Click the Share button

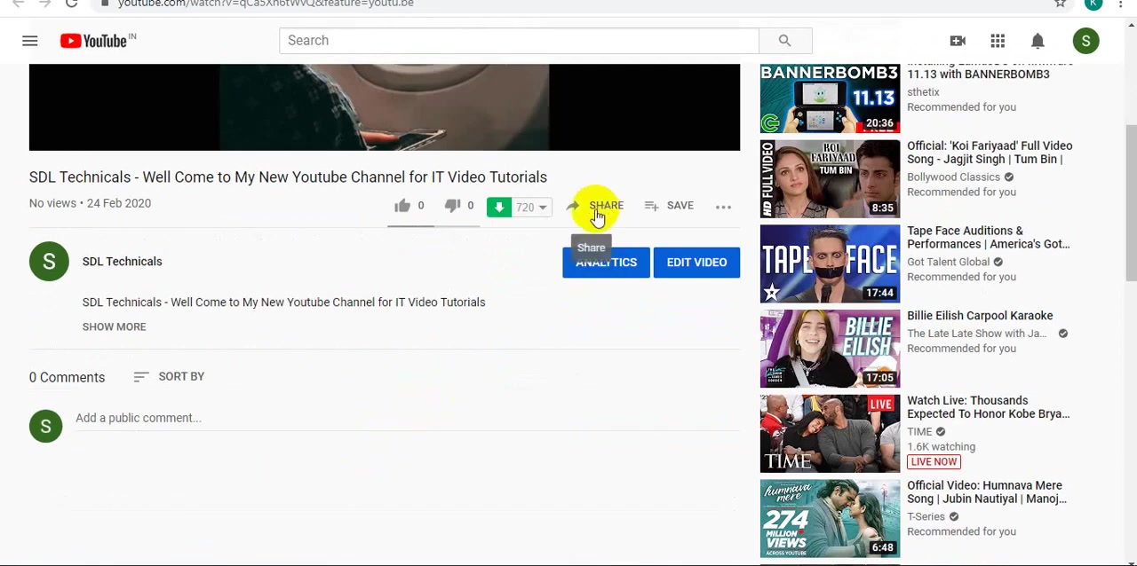pos(595,206)
